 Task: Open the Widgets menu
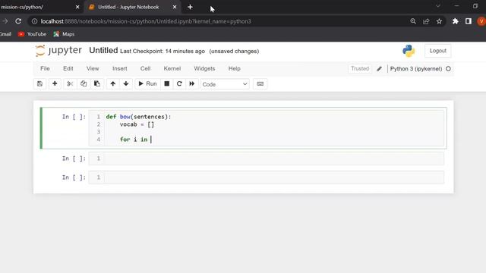tap(204, 69)
